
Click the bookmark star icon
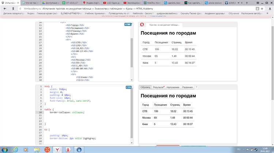coord(262,8)
